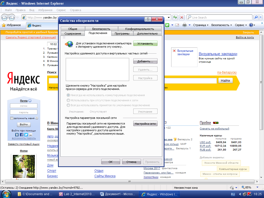
Task: Click Facebook login icon on Yandex page
Action: [21, 135]
